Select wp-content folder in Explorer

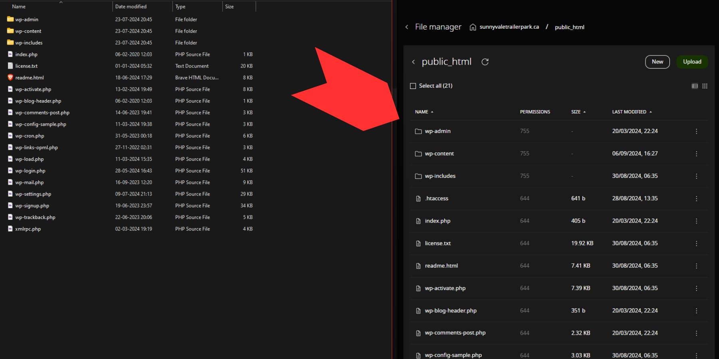(x=28, y=31)
